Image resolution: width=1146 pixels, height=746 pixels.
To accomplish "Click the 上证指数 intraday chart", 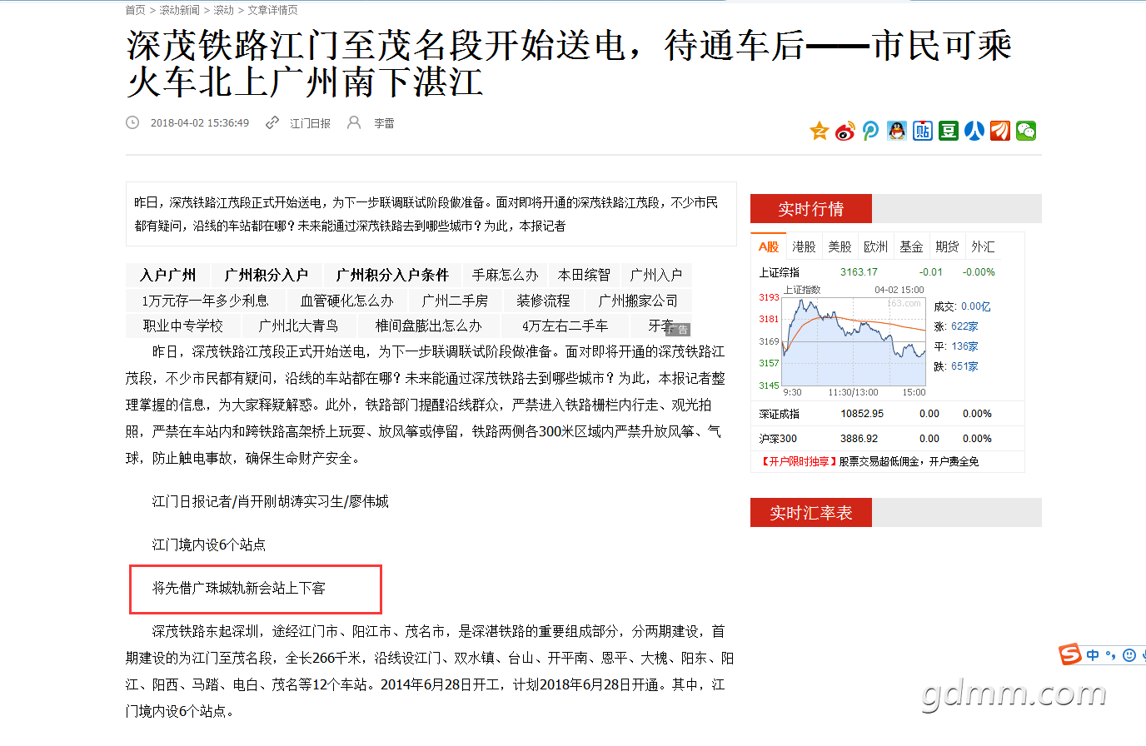I will 854,341.
